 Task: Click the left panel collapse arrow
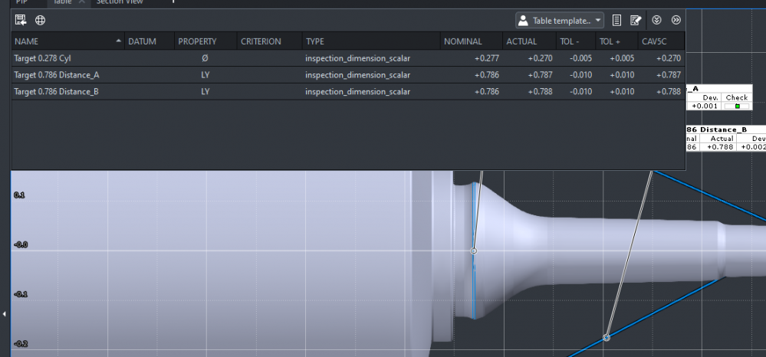pyautogui.click(x=5, y=314)
